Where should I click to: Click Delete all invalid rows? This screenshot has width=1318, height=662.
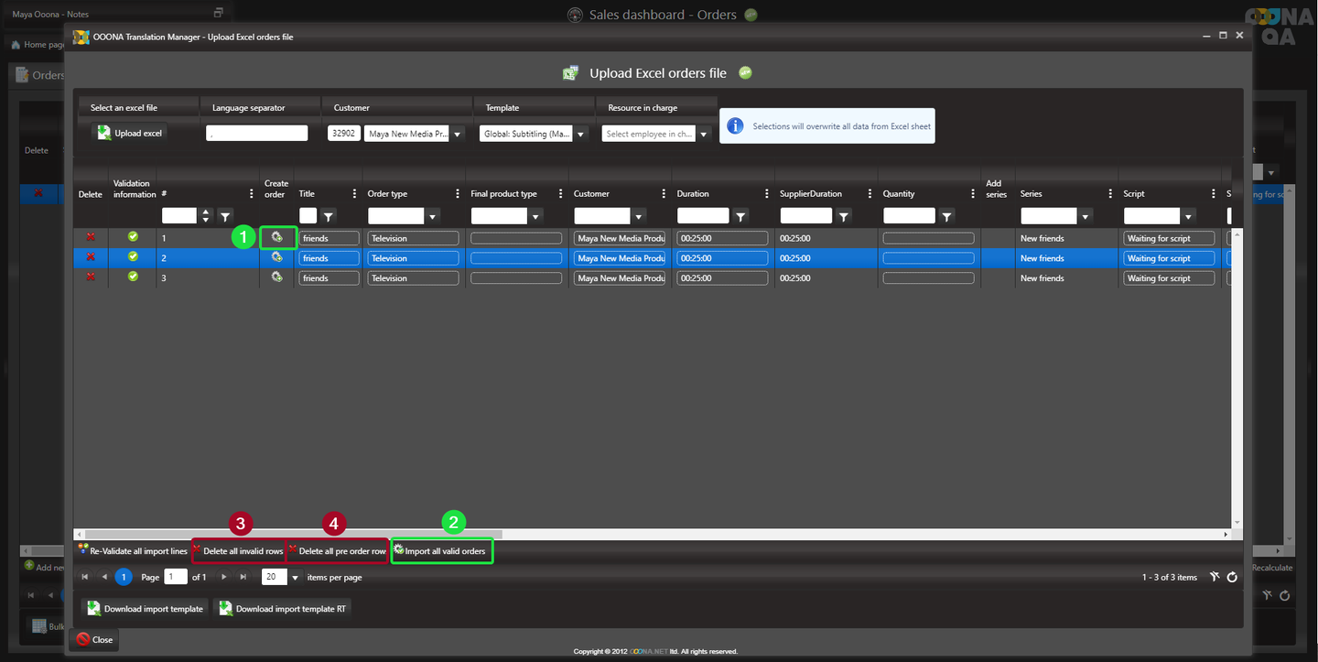pos(240,551)
